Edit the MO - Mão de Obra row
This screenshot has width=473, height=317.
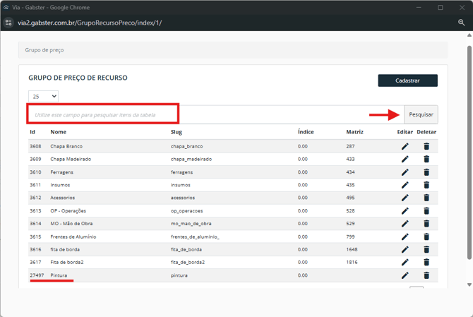pos(405,224)
